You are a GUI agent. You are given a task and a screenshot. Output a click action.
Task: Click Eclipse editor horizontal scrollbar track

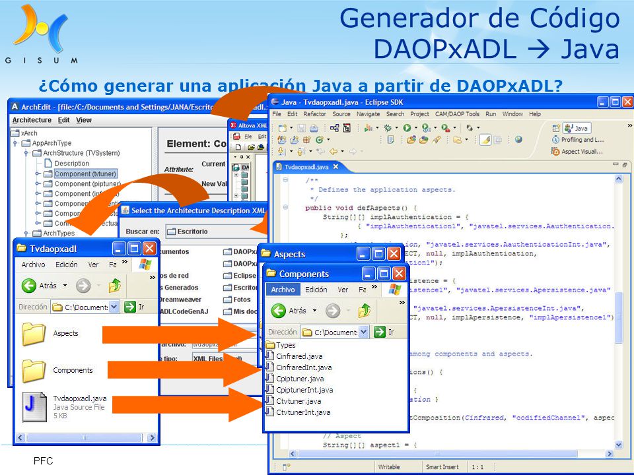pos(450,454)
